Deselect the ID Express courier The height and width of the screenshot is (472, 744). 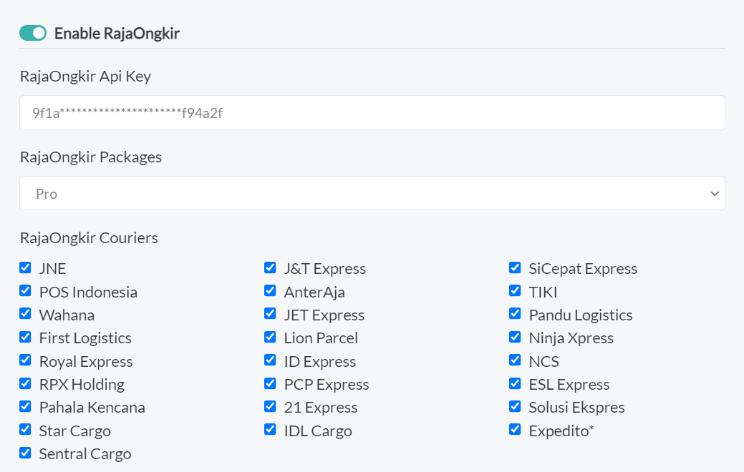point(270,360)
